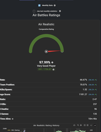Click the Kills/Spawn label
This screenshot has height=132, width=101.
coord(6,89)
